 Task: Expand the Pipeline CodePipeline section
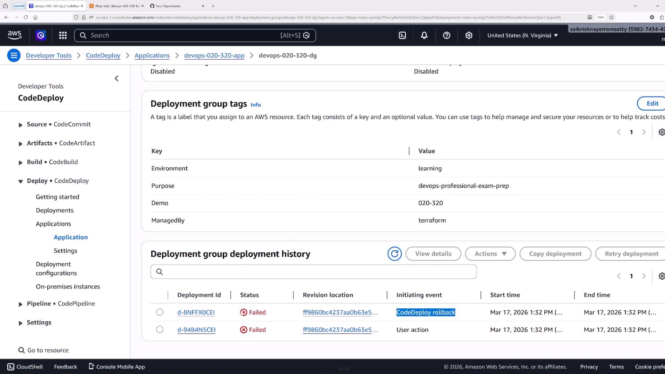(20, 304)
